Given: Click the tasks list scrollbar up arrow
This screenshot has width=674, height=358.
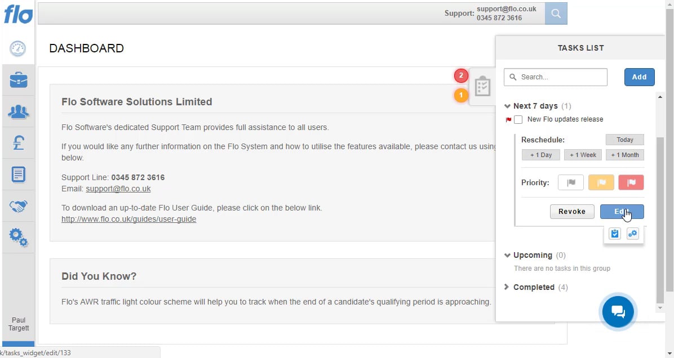Looking at the screenshot, I should (660, 97).
